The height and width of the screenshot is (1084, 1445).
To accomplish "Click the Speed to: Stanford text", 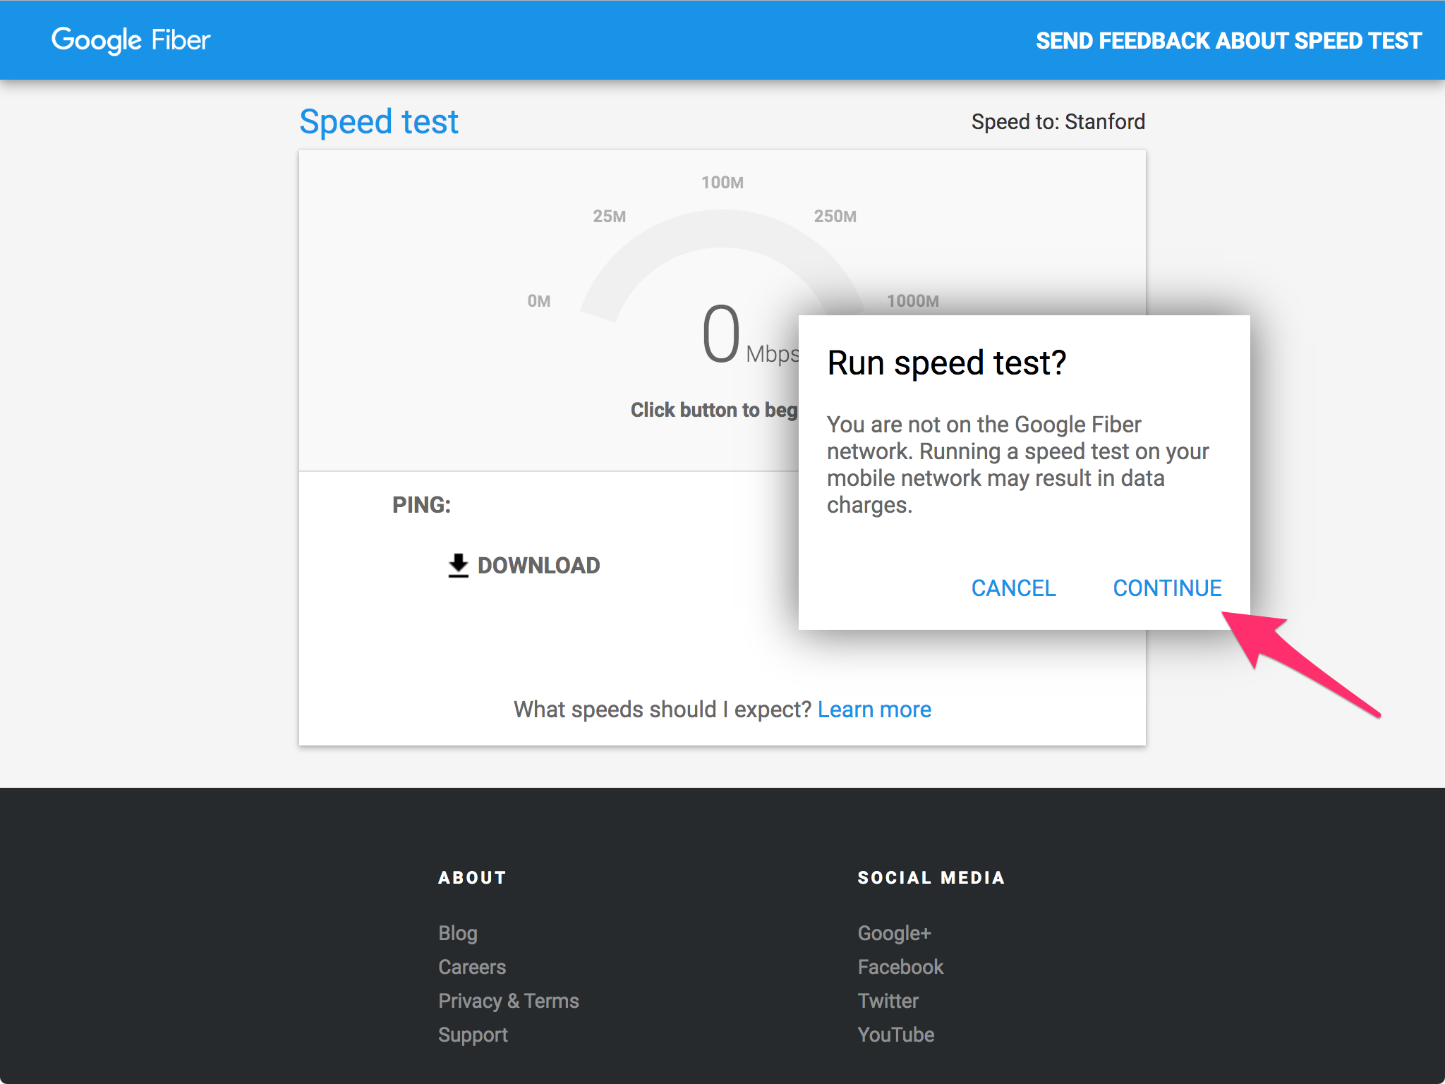I will [x=1058, y=122].
